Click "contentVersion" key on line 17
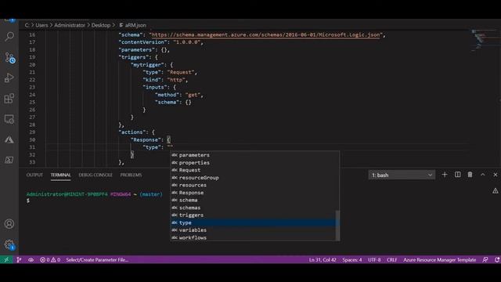The width and height of the screenshot is (501, 282). 143,42
